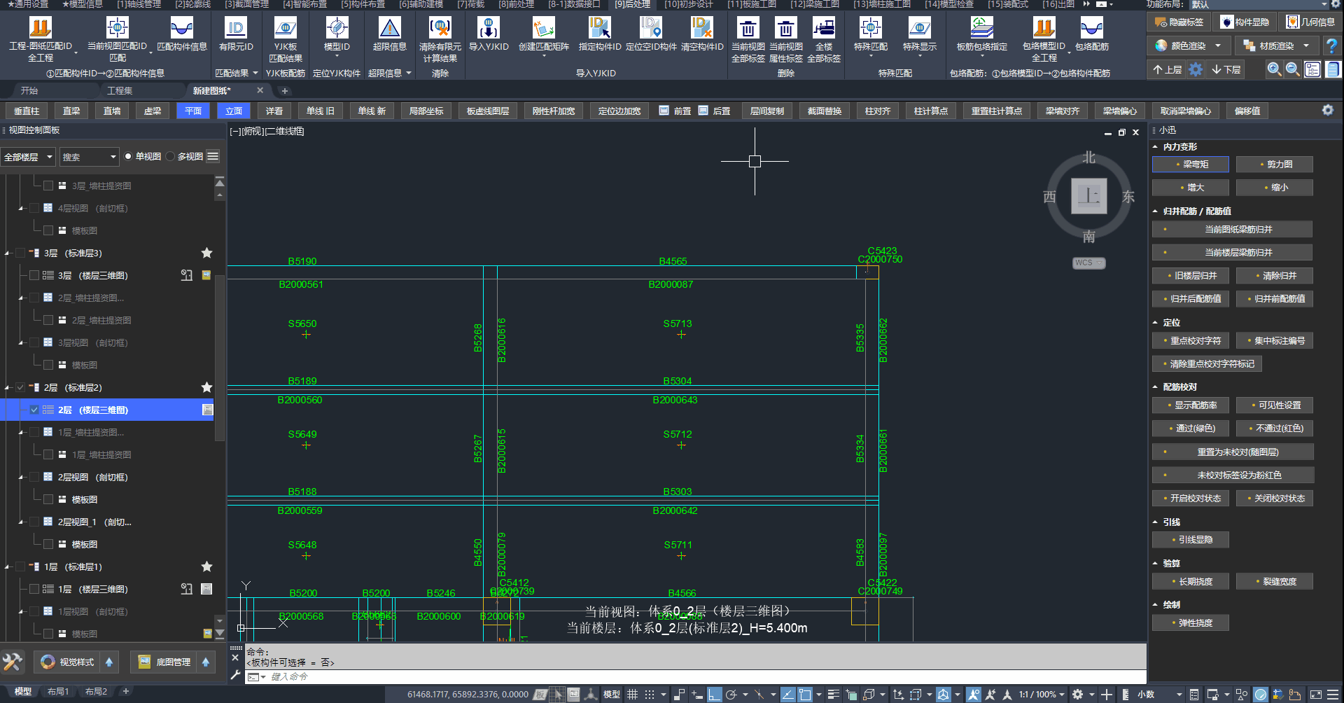This screenshot has width=1344, height=703.
Task: Click the 模型ID ribbon icon
Action: (x=337, y=29)
